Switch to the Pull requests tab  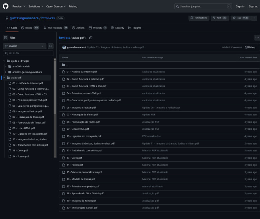pos(55,28)
